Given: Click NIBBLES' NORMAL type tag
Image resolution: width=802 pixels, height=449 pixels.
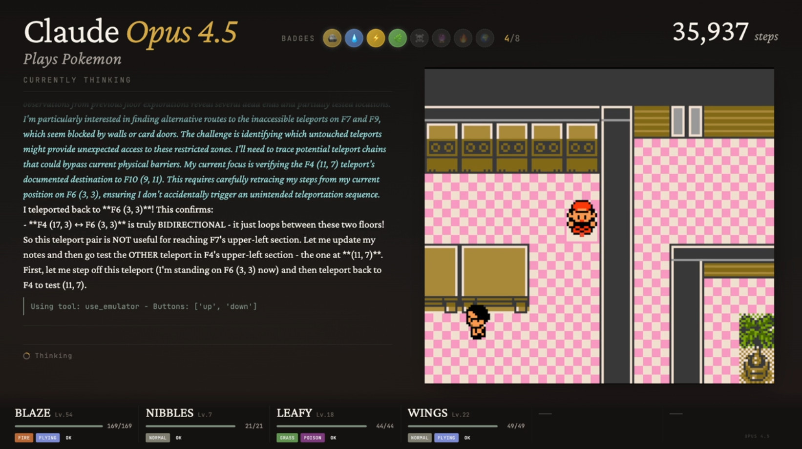Looking at the screenshot, I should click(x=158, y=438).
